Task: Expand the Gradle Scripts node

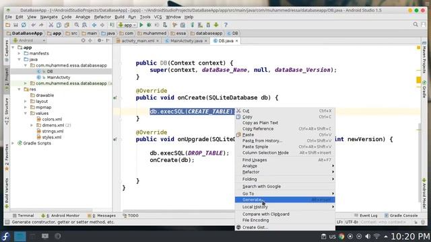Action: pos(13,143)
